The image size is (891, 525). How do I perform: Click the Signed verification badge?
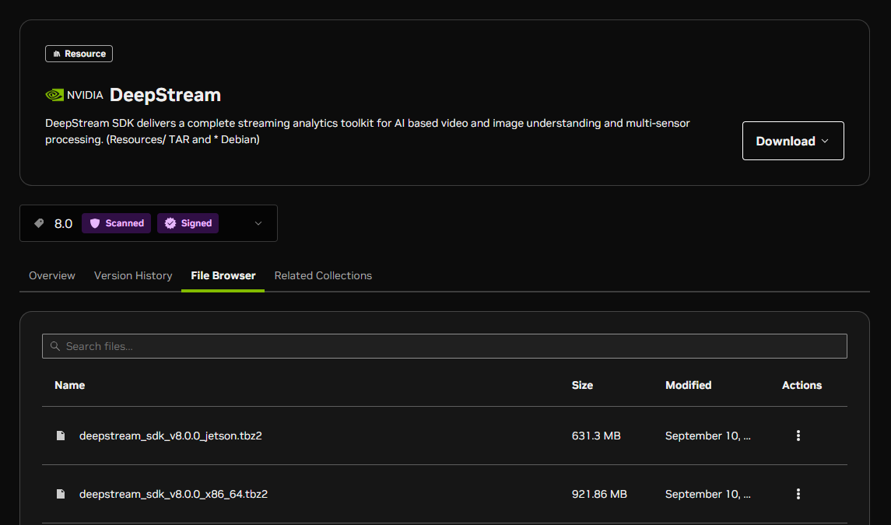point(188,223)
